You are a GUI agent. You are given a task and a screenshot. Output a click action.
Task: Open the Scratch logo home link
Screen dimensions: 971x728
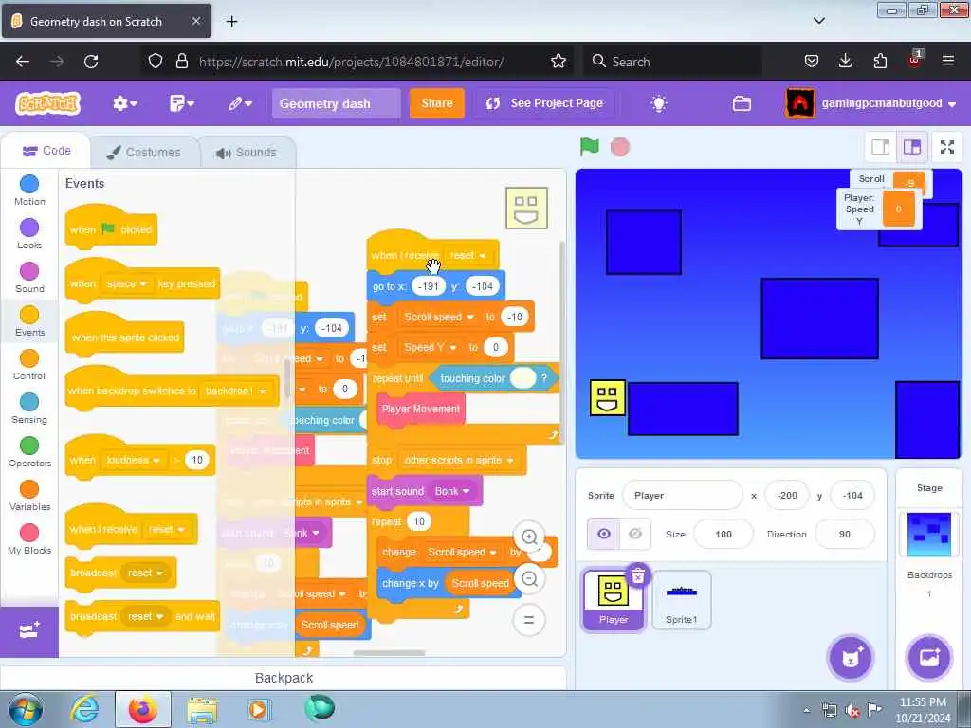[x=47, y=103]
